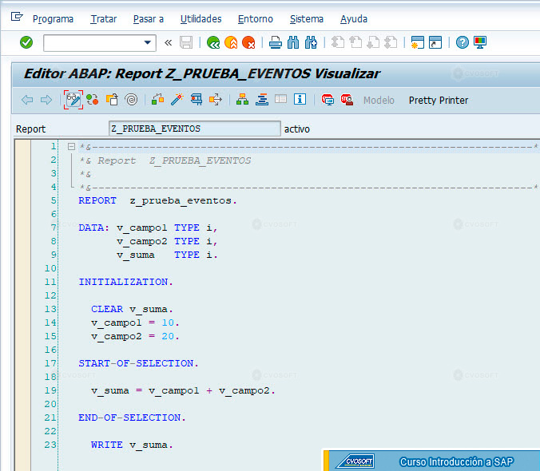
Task: Expand the toolbar with the double chevron
Action: click(x=168, y=42)
